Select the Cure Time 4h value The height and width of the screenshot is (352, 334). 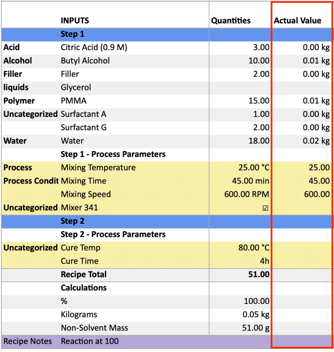pyautogui.click(x=264, y=261)
